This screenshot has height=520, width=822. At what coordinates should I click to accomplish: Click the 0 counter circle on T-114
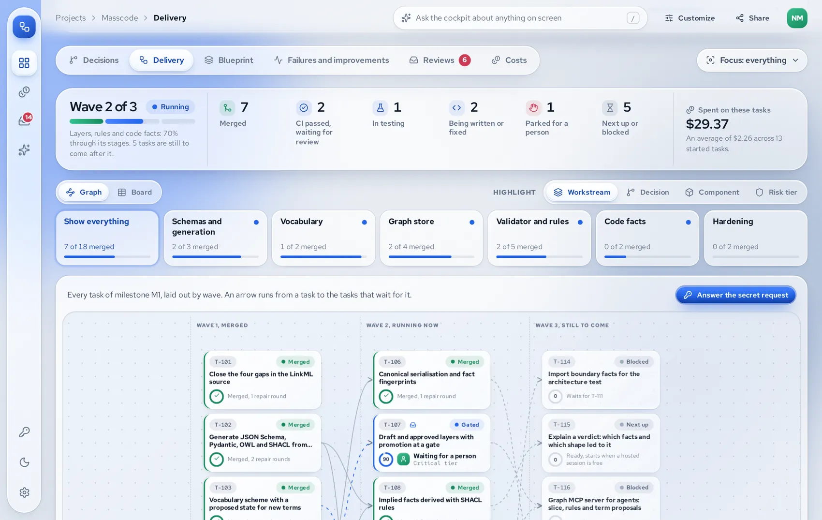click(555, 396)
